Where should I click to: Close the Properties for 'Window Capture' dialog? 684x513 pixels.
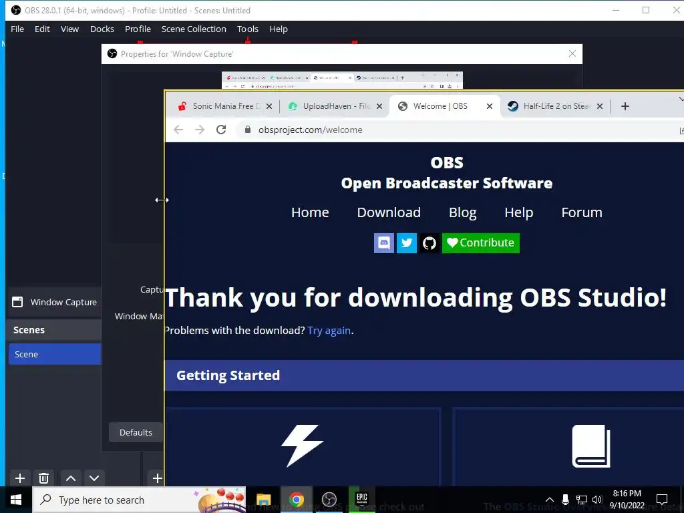point(572,53)
